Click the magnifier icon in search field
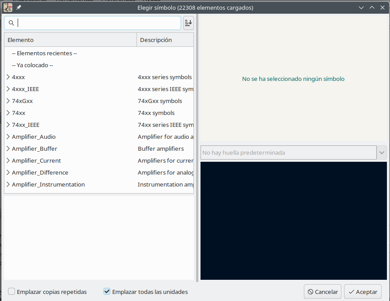The height and width of the screenshot is (301, 390). [x=11, y=23]
